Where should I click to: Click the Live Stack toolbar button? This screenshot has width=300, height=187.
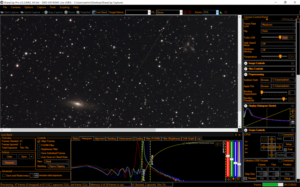[x=100, y=12]
